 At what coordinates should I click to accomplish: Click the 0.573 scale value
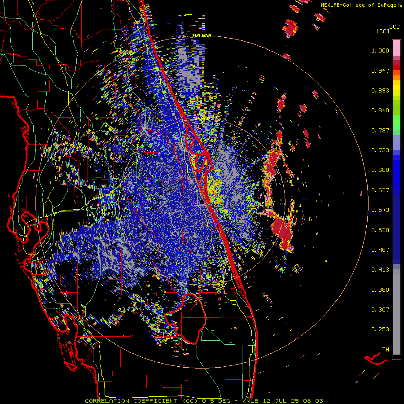click(x=380, y=210)
